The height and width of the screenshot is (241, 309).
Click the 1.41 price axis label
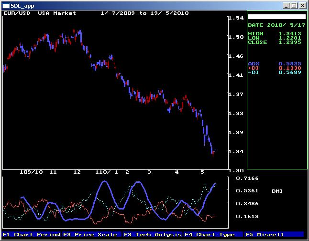(236, 75)
